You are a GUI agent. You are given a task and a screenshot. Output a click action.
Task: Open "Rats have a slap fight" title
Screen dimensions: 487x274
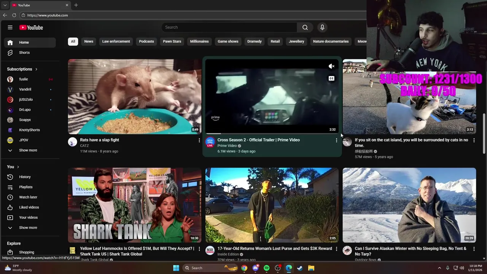click(x=100, y=140)
